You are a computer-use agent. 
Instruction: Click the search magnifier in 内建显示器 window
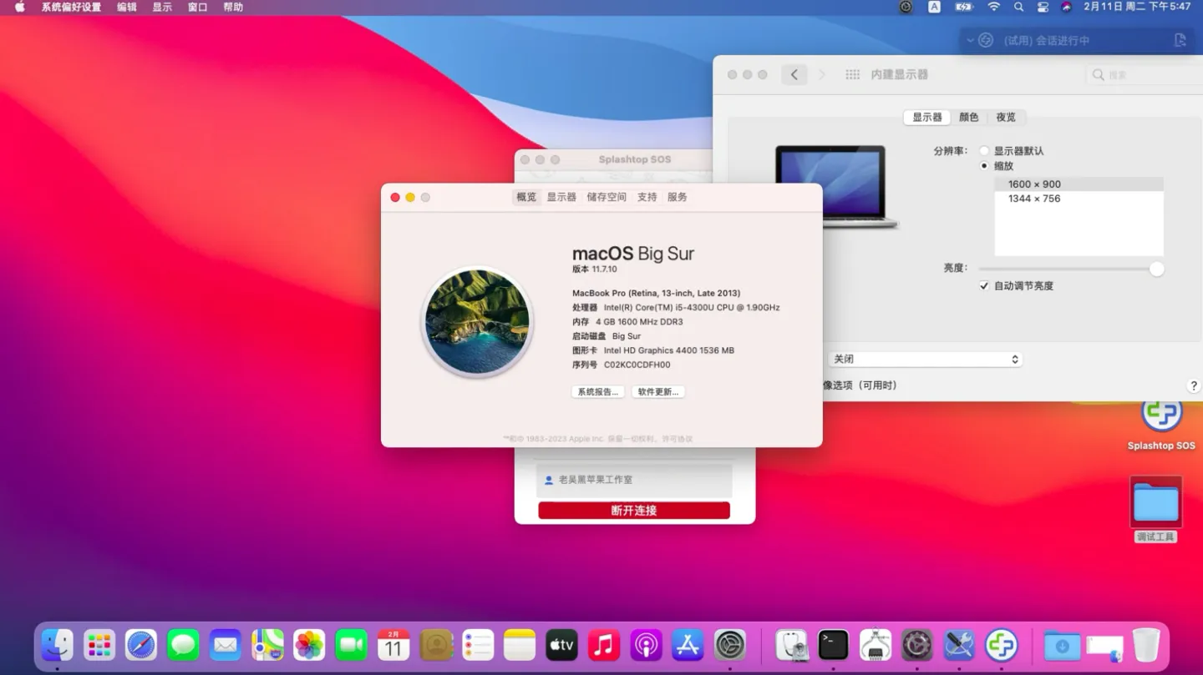pyautogui.click(x=1098, y=74)
